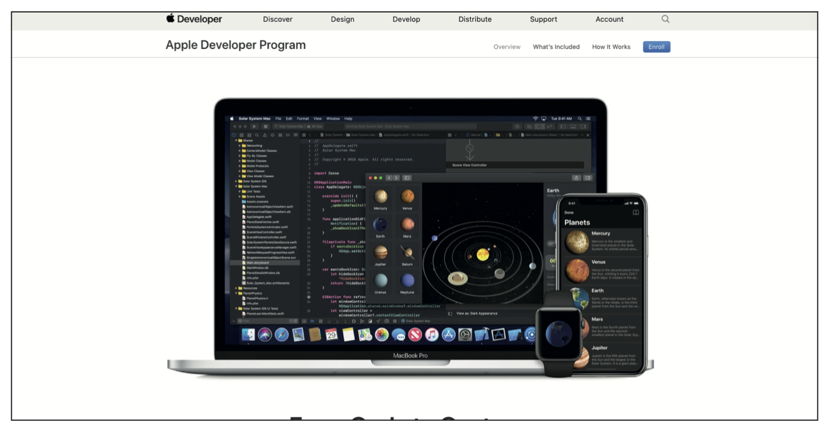
Task: Click the Messages bubble icon in dock
Action: (x=399, y=335)
